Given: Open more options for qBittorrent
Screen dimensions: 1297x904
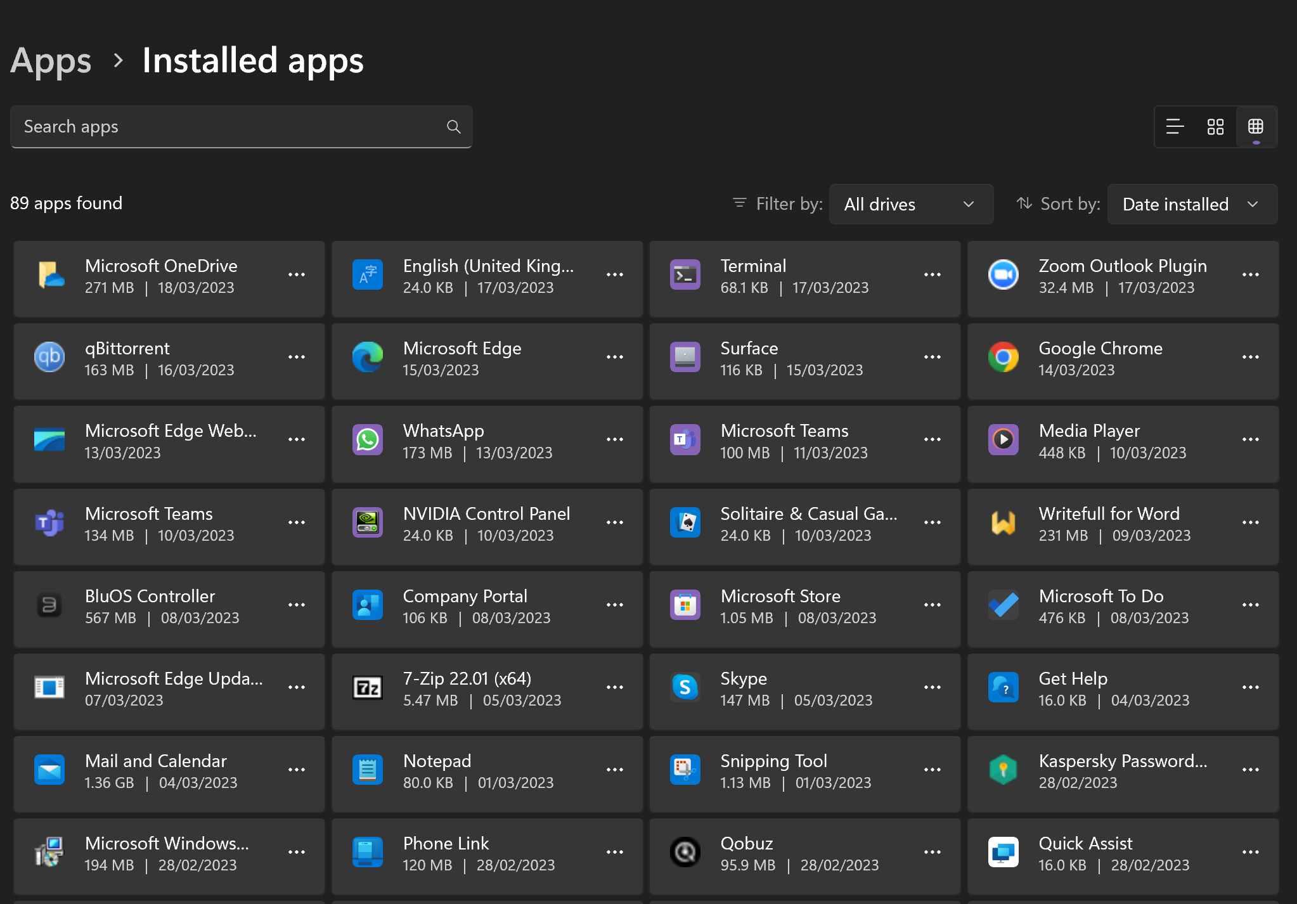Looking at the screenshot, I should (x=297, y=358).
